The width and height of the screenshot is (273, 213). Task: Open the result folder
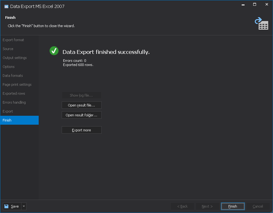(82, 115)
